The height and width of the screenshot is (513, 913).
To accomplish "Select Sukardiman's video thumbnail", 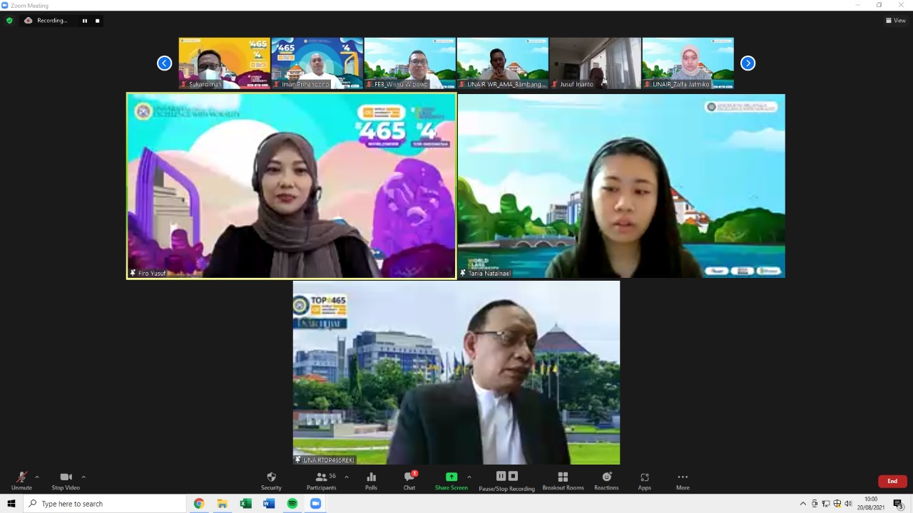I will coord(224,63).
